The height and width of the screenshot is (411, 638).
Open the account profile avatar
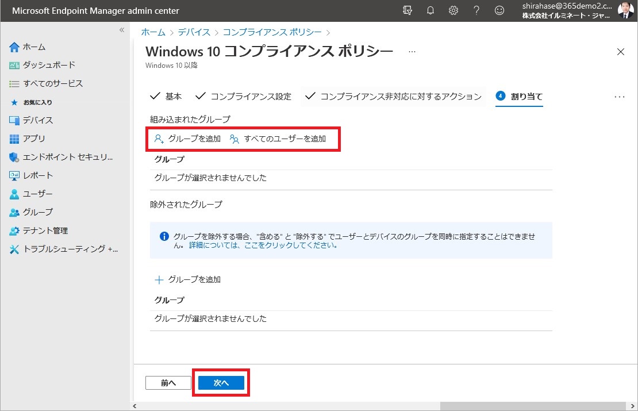click(625, 10)
